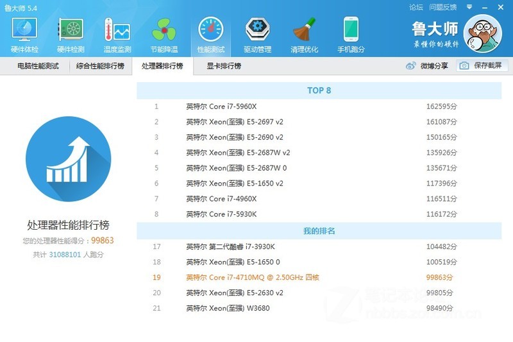Image resolution: width=513 pixels, height=342 pixels.
Task: Click the 135926分 score value
Action: 441,153
